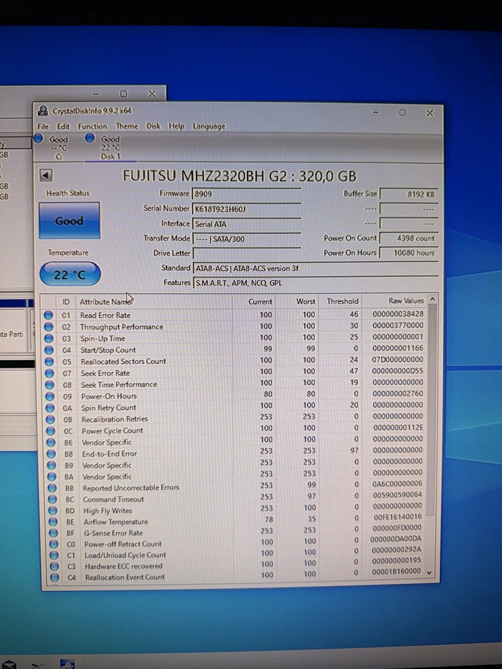Click status icon of G-Sense Error Rate row
This screenshot has height=669, width=502.
point(53,533)
